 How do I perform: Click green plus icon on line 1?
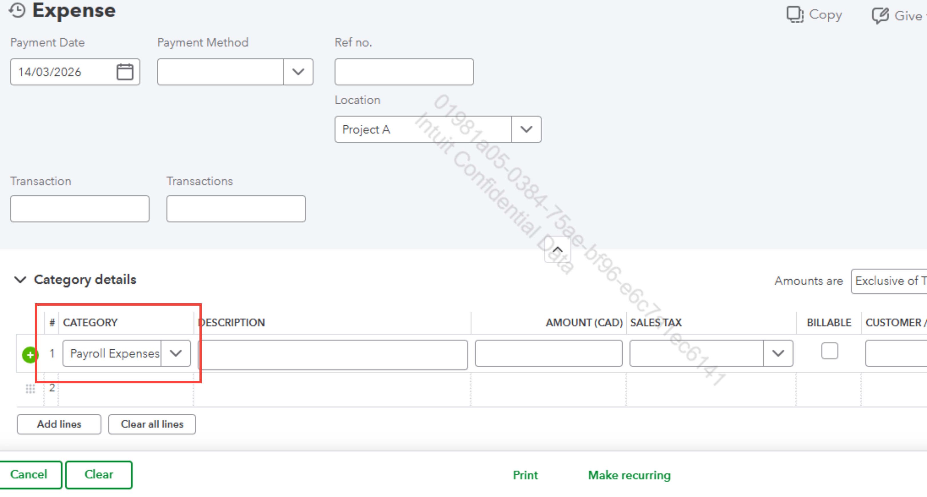coord(29,354)
